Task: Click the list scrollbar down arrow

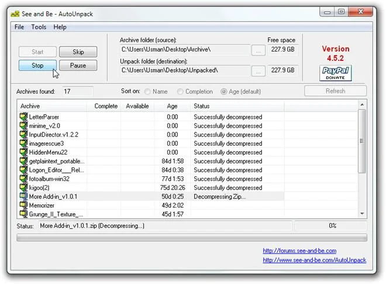Action: [362, 214]
